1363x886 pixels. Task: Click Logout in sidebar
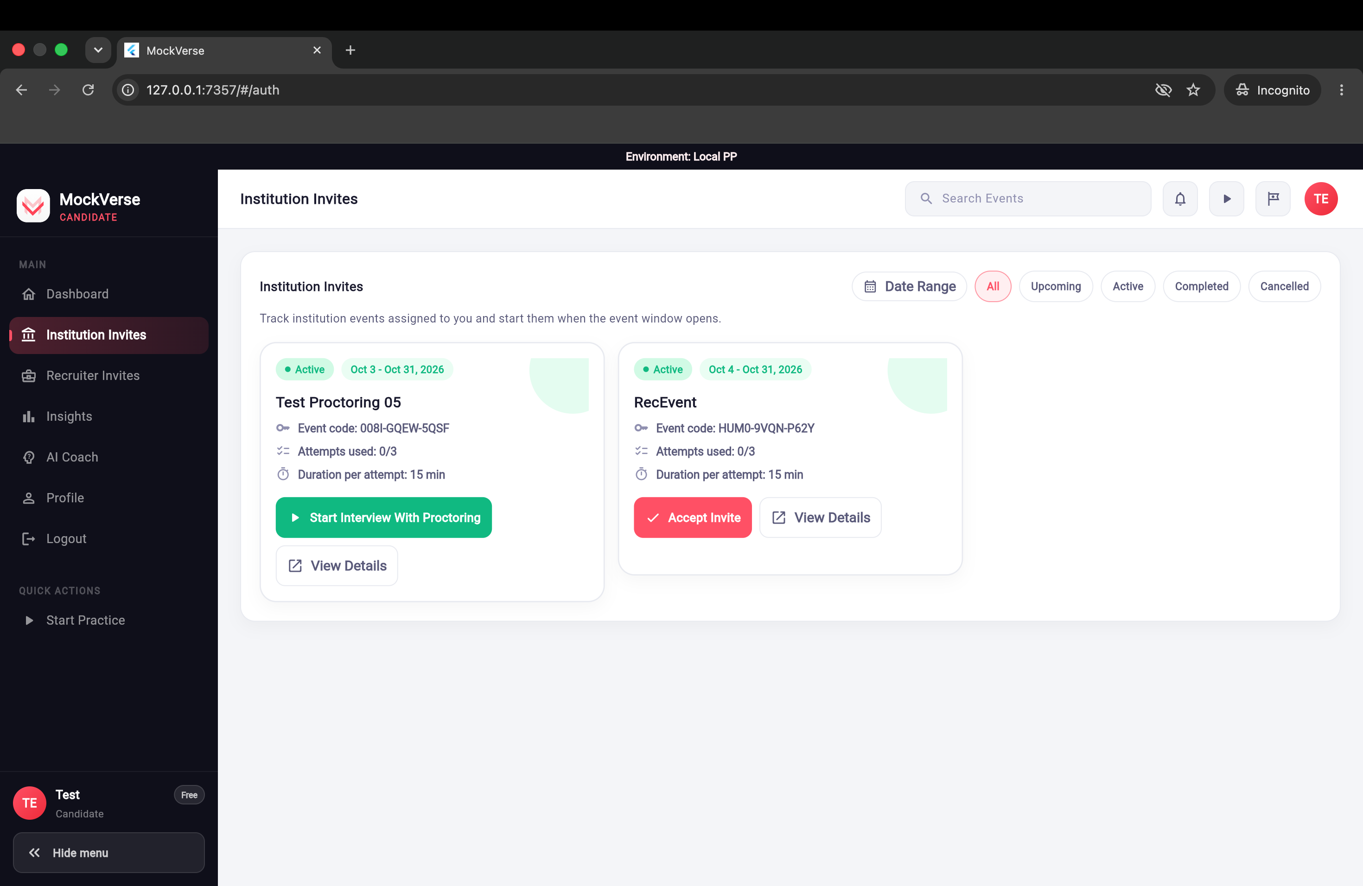(109, 538)
